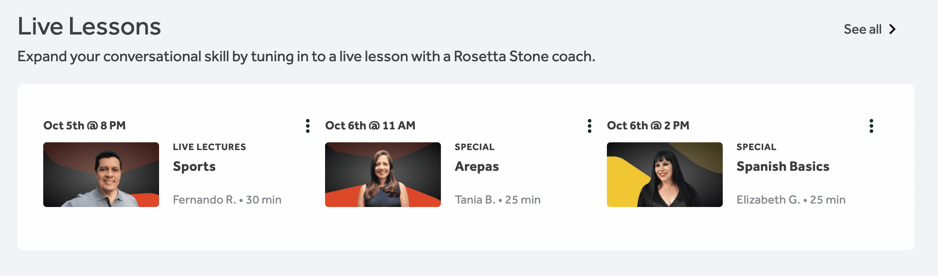Screen dimensions: 938x276
Task: Open options menu for Arepas lesson
Action: [589, 126]
